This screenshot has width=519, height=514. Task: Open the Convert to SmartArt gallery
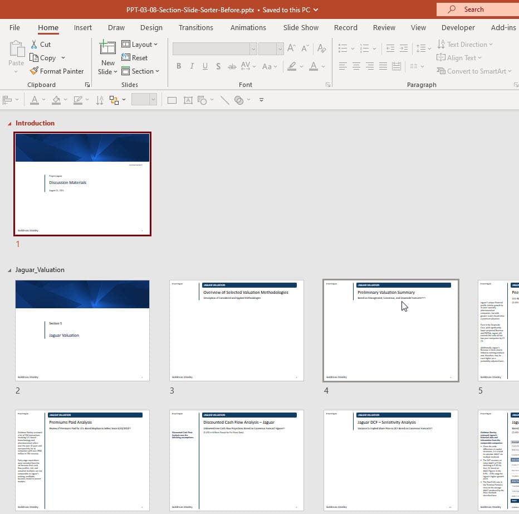pyautogui.click(x=474, y=71)
